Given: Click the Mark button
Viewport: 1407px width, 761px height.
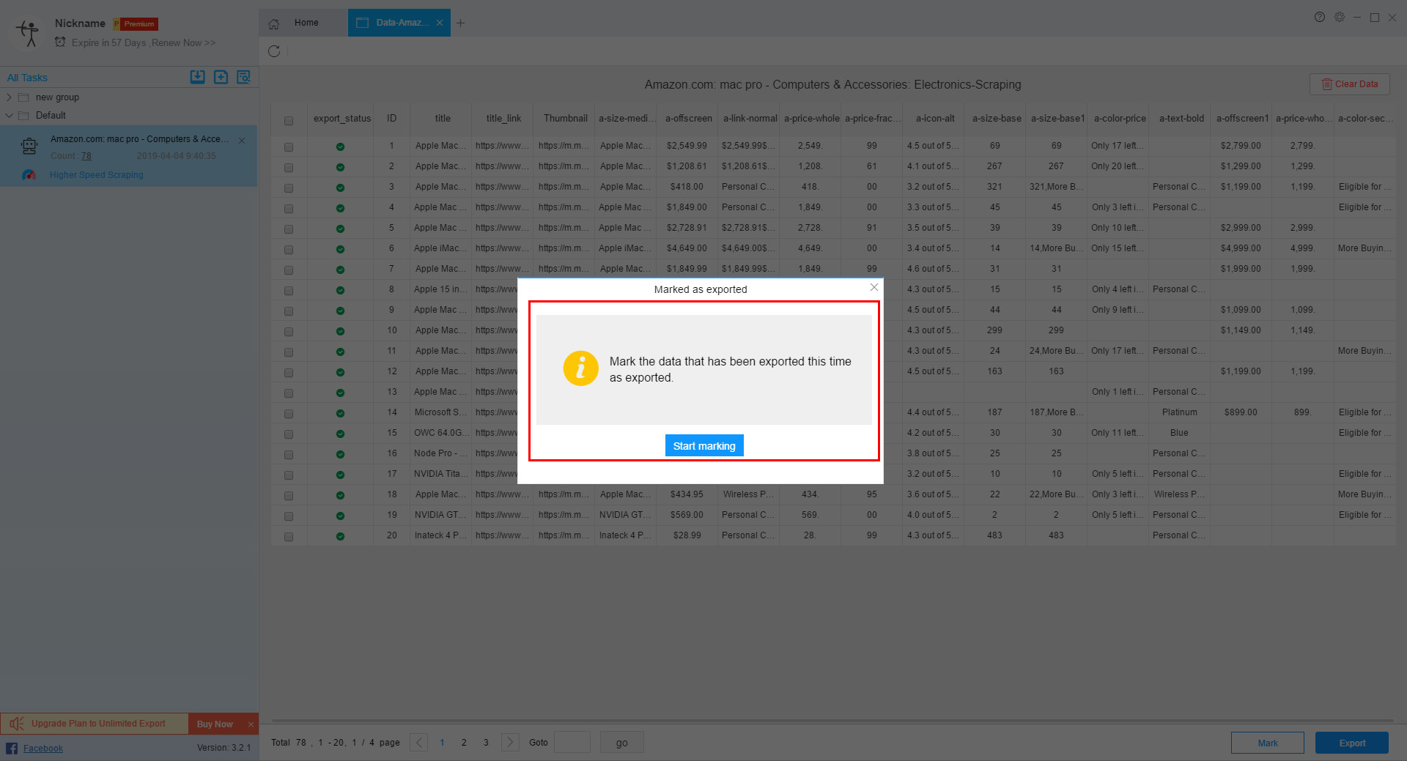Looking at the screenshot, I should point(1268,743).
